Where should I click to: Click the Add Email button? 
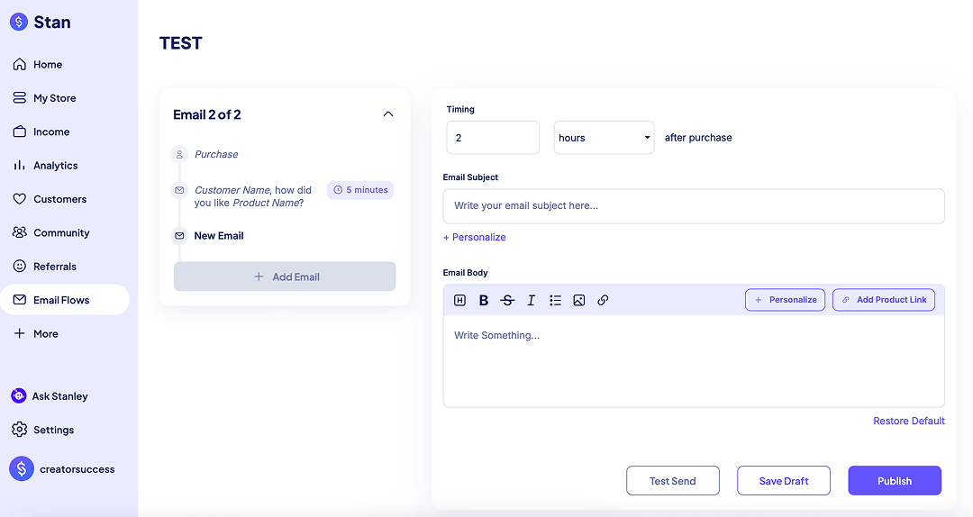pos(285,277)
